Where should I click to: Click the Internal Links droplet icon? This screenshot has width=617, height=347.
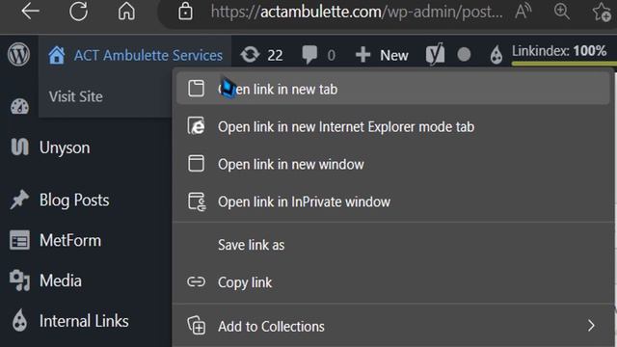[19, 320]
